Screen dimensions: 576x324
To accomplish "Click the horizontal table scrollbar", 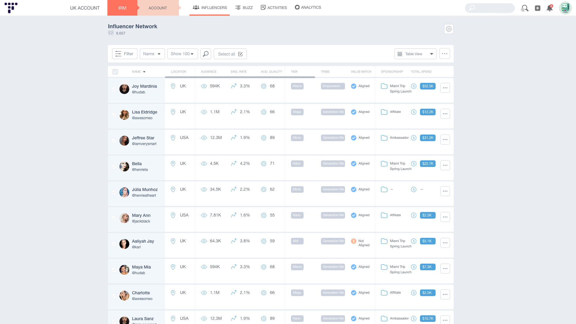I will coord(240,77).
